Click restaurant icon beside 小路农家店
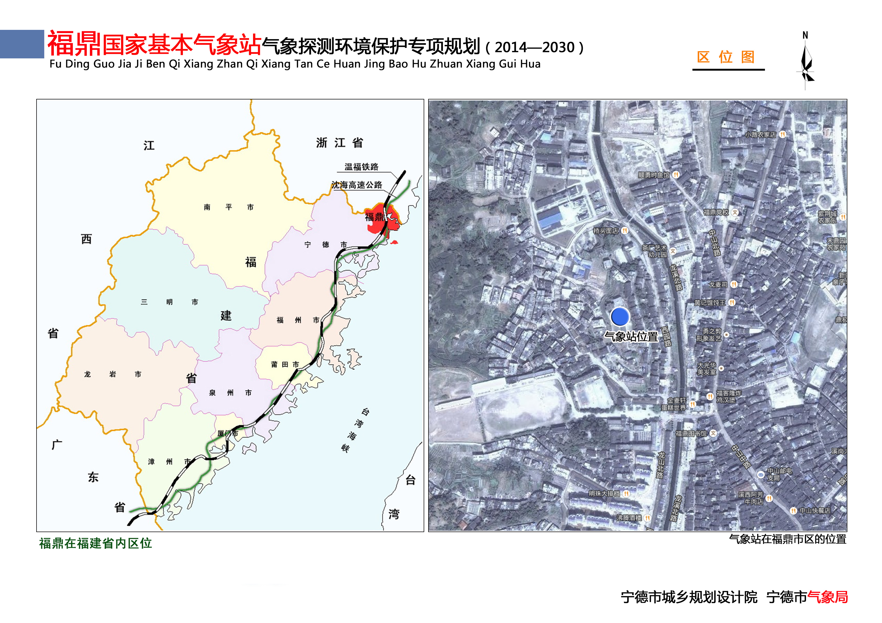 [783, 134]
